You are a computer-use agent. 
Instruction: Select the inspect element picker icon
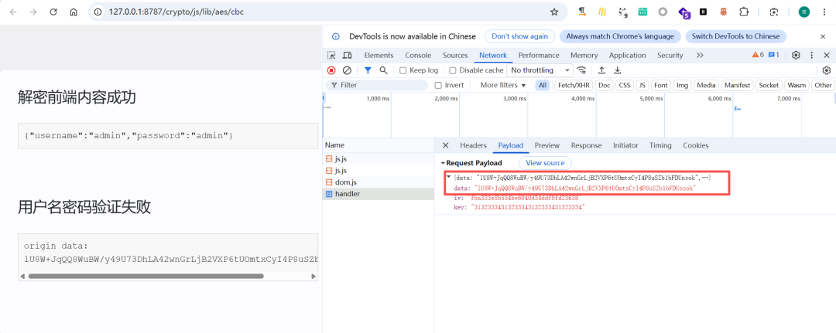331,56
